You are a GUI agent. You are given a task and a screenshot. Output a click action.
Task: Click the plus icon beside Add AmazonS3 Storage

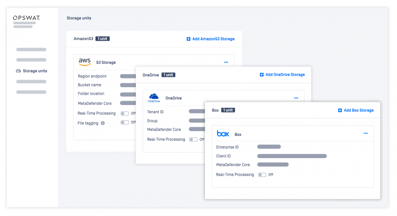pos(188,39)
